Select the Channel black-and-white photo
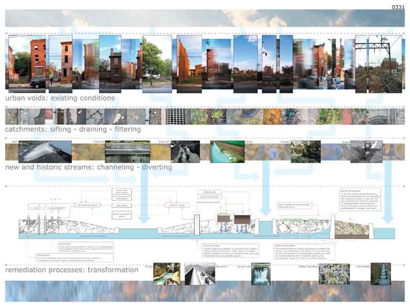Image resolution: width=410 pixels, height=307 pixels. coord(185,151)
